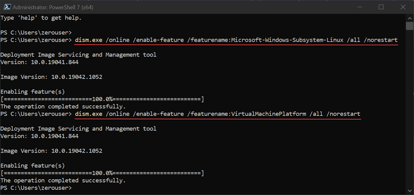The height and width of the screenshot is (195, 414).
Task: Click the first 'operation completed successfully' message
Action: click(63, 107)
